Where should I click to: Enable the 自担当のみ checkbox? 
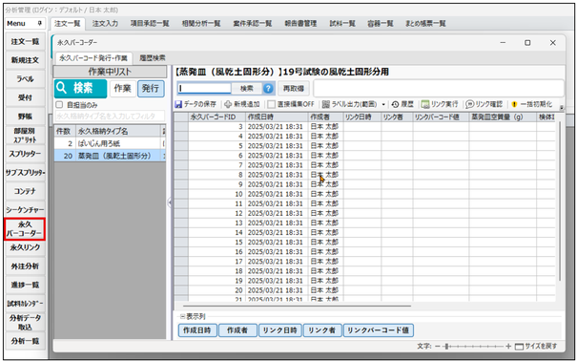(59, 105)
